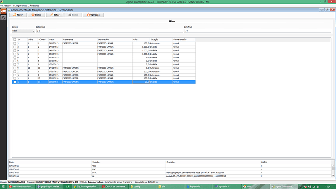Open the 2 Relatórios menu
Screen dimensions: 336x189
point(34,6)
